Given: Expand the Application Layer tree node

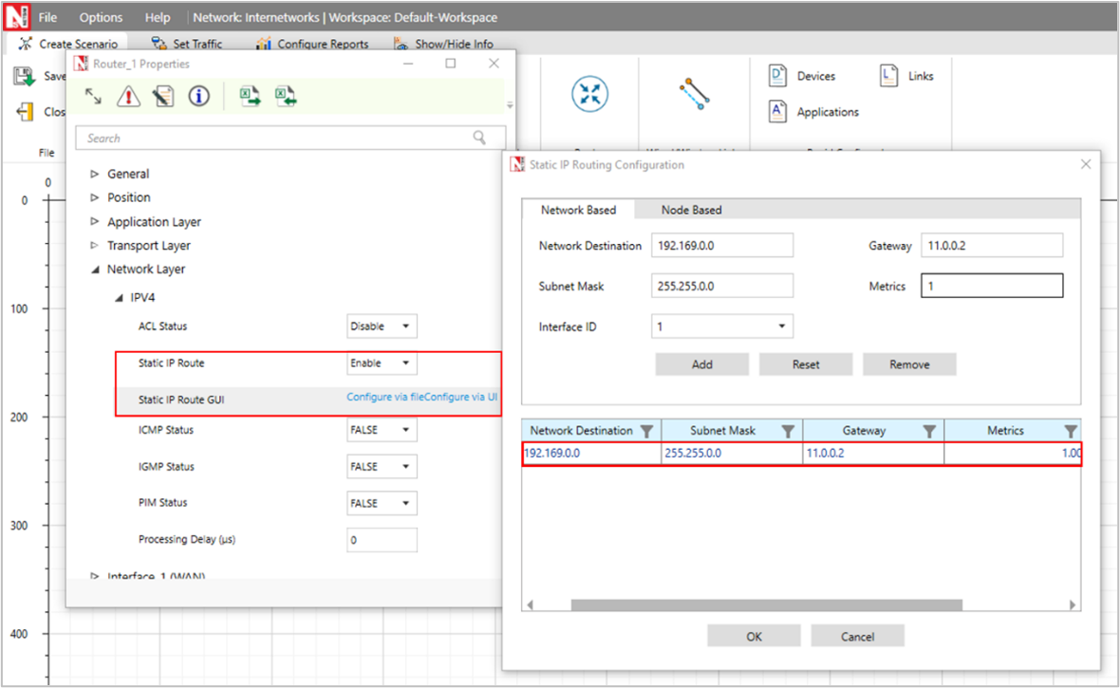Looking at the screenshot, I should click(94, 222).
